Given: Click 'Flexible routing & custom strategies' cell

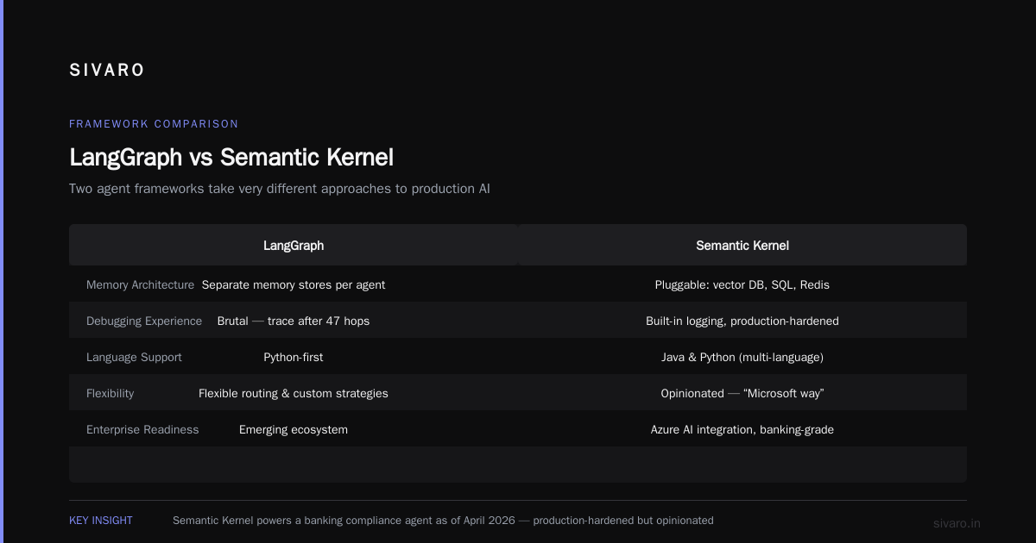Looking at the screenshot, I should (x=294, y=393).
